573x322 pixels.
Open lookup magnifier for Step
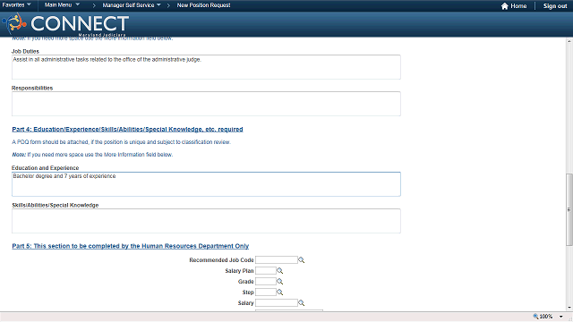point(280,292)
